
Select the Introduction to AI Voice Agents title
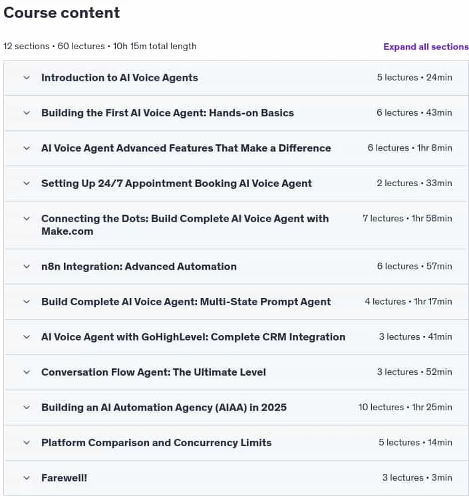[x=120, y=78]
